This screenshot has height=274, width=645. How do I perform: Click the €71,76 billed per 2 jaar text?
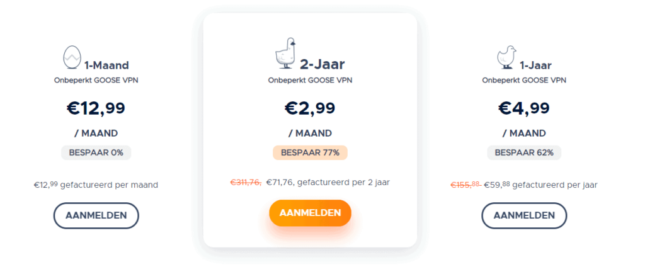point(328,183)
